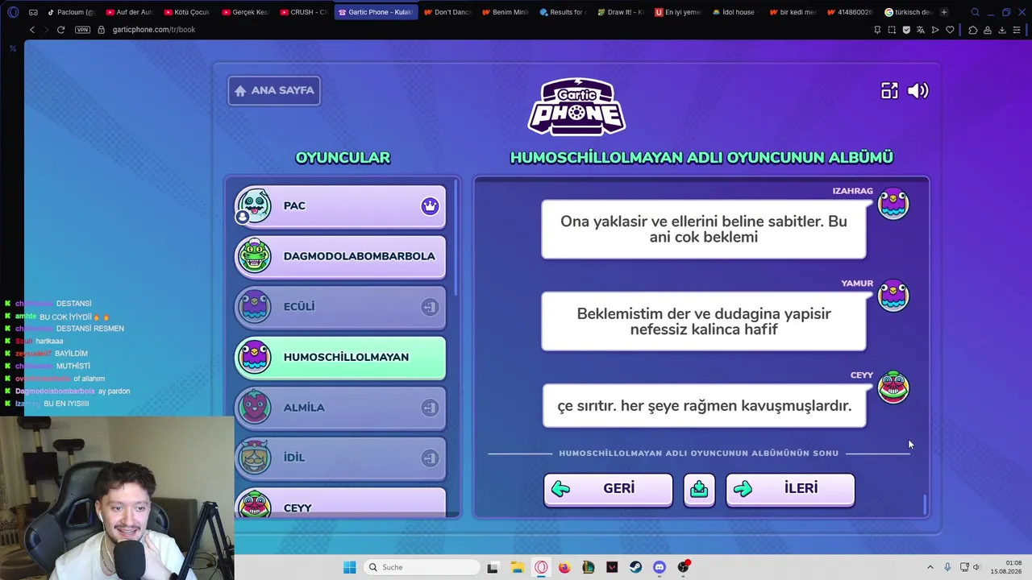Select player CEYY in the list
Screen dimensions: 1032x580
coord(340,503)
